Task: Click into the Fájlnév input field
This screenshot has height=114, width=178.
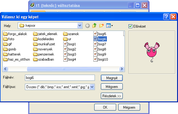Action: click(x=60, y=78)
